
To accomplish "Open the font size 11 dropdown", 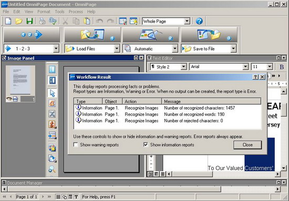I will (270, 67).
